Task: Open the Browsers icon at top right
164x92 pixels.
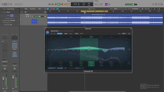Action: (162, 4)
